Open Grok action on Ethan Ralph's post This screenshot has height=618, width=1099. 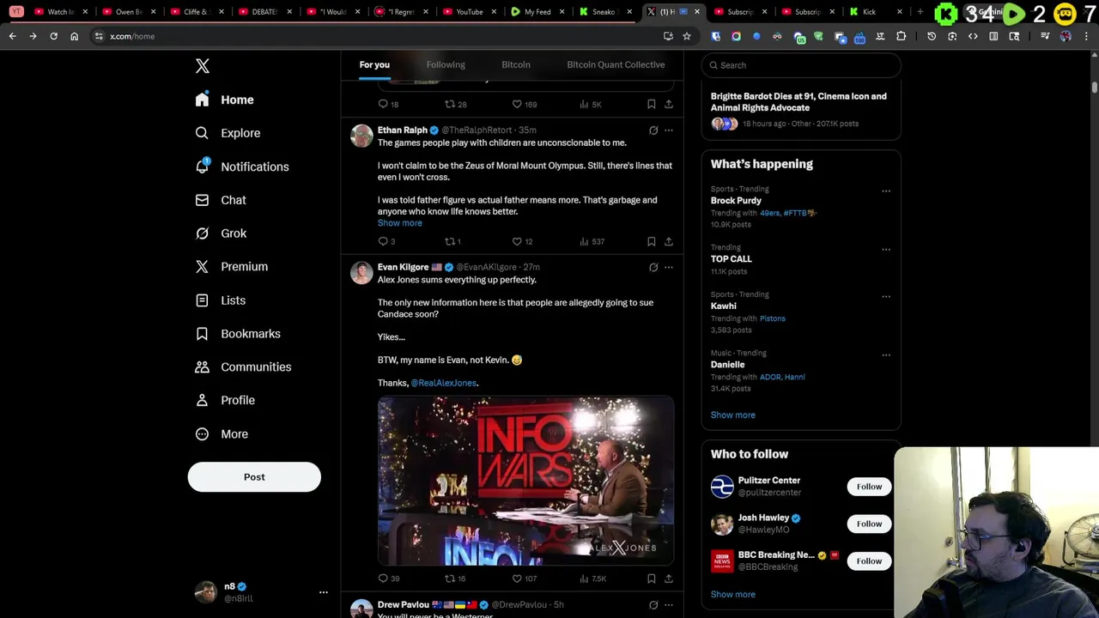click(653, 130)
